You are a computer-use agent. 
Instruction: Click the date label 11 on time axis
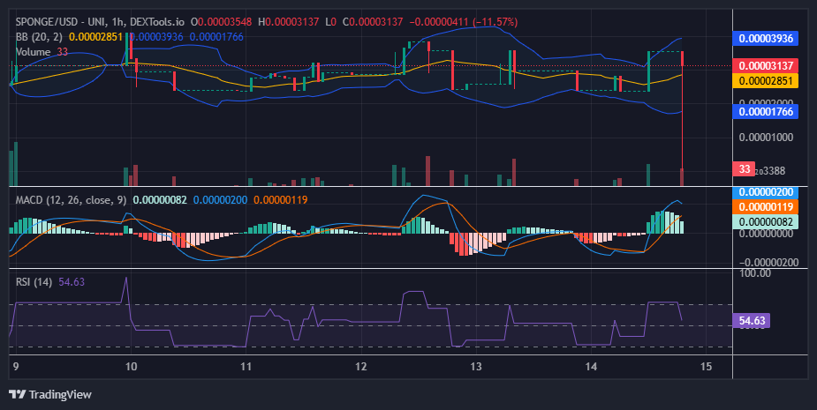(x=246, y=366)
